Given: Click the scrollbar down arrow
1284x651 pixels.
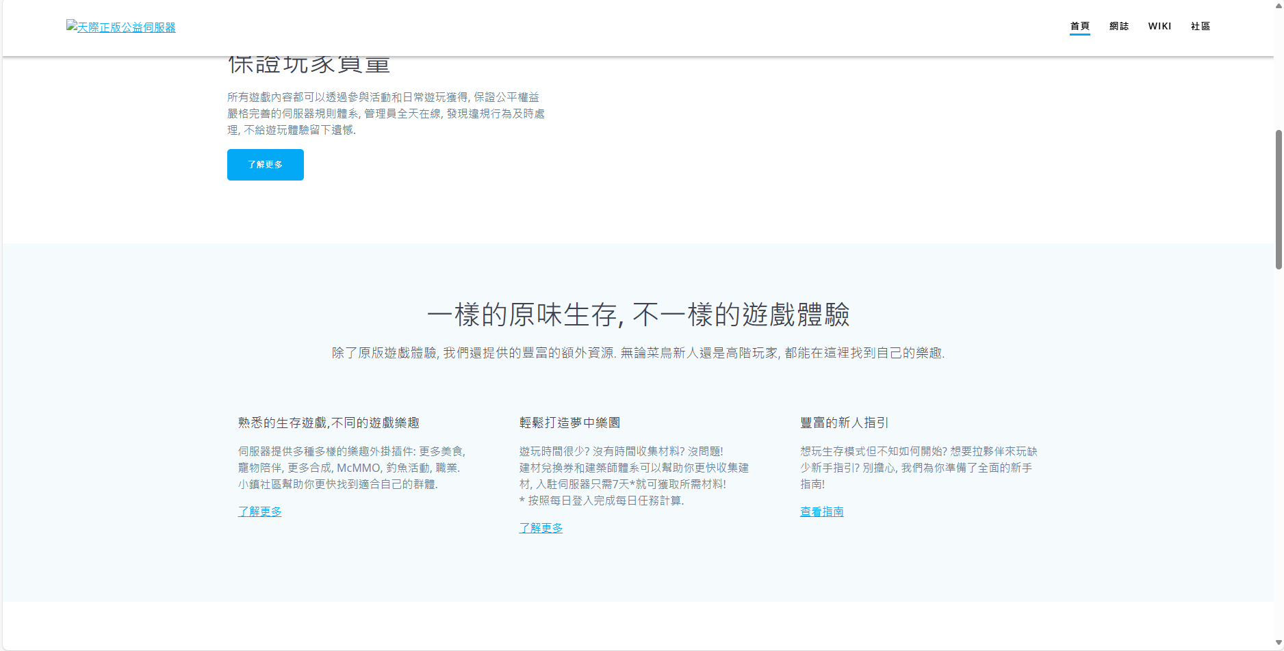Looking at the screenshot, I should [x=1278, y=643].
